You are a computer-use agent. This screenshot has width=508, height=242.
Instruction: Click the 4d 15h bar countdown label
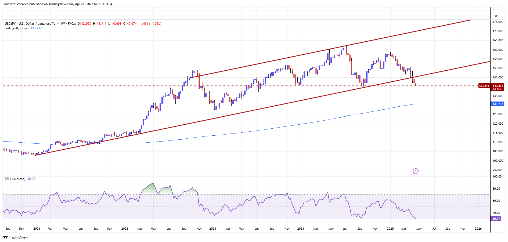(x=497, y=89)
